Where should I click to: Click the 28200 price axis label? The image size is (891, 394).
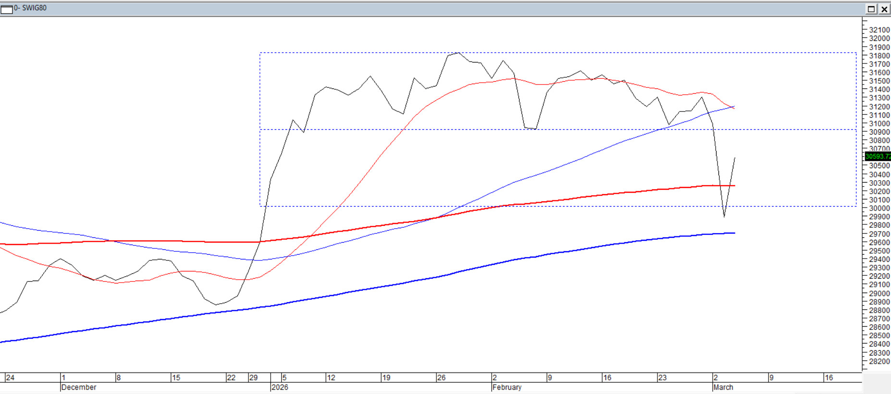[879, 361]
